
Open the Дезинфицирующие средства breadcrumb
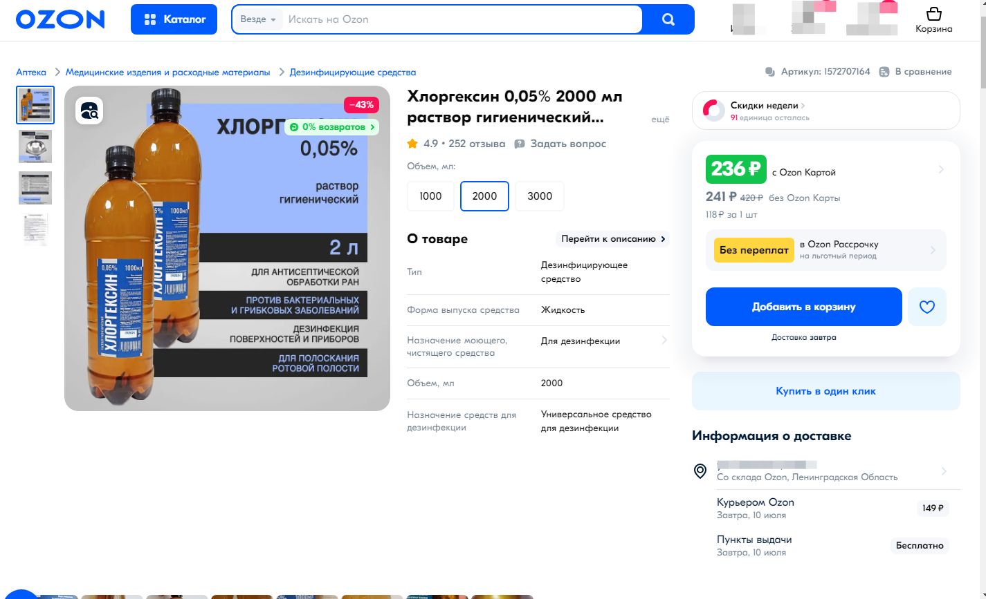(353, 72)
